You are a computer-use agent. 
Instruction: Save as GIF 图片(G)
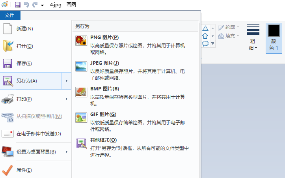coord(136,122)
